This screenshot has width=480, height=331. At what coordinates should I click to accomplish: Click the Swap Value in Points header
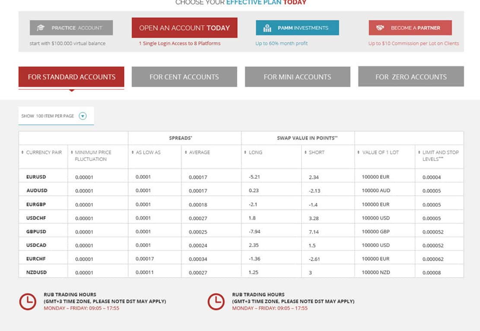tap(307, 138)
